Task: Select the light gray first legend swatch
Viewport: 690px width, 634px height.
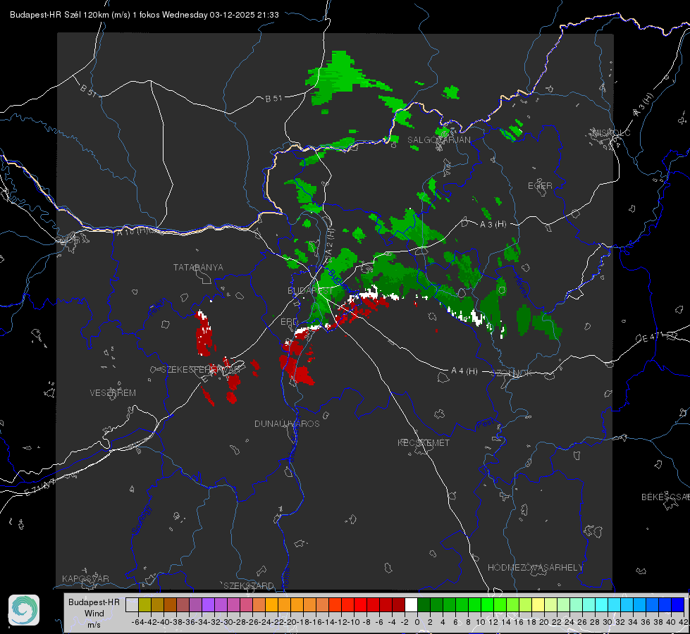Action: click(x=132, y=604)
